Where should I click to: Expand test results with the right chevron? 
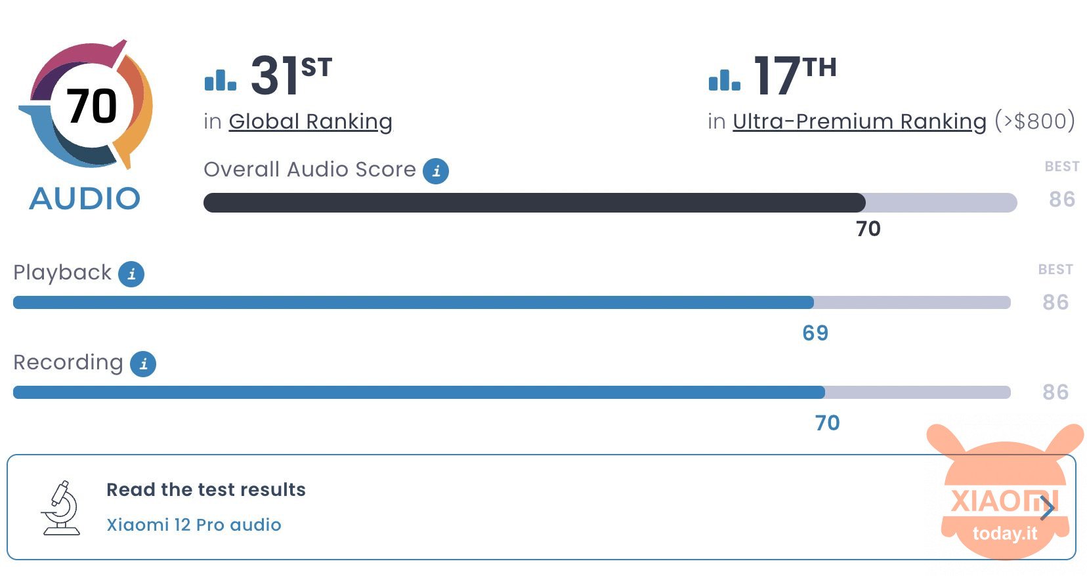(1048, 507)
